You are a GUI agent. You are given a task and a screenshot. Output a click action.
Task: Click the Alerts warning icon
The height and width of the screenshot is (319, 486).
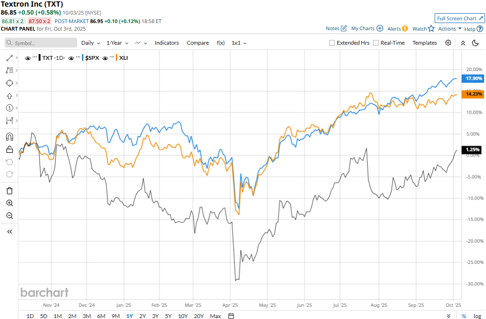click(405, 29)
